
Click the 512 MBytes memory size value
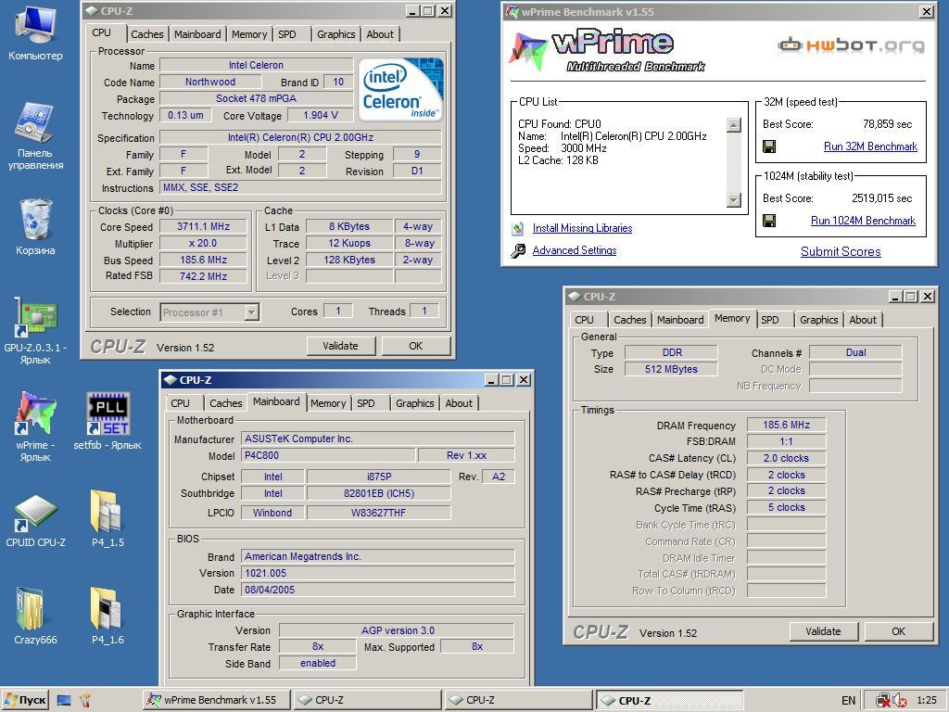tap(671, 369)
